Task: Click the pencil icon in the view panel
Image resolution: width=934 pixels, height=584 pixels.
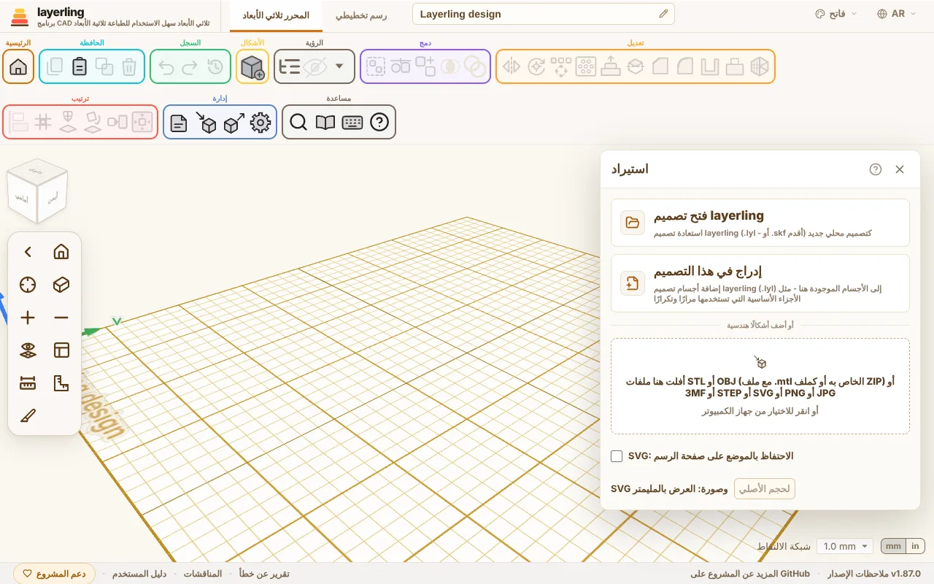Action: tap(28, 416)
